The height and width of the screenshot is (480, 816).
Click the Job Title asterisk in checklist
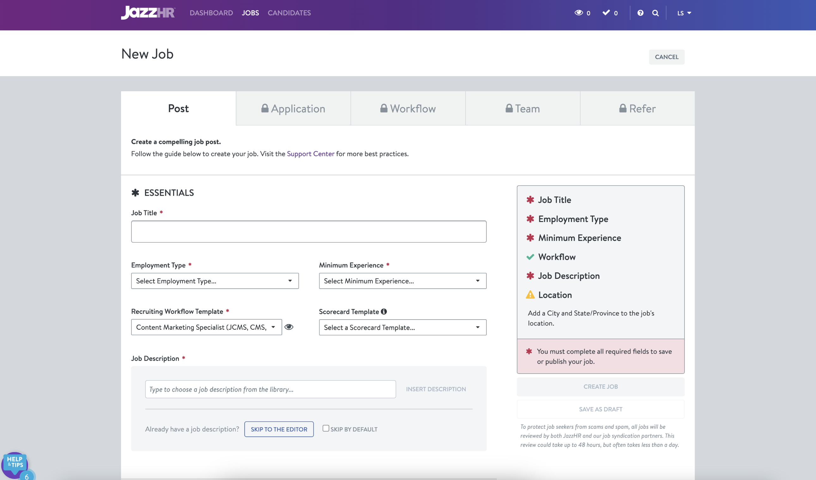[530, 200]
